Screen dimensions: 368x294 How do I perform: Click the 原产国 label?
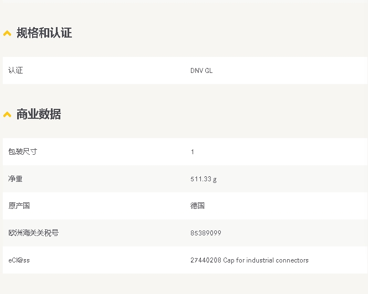tap(19, 206)
